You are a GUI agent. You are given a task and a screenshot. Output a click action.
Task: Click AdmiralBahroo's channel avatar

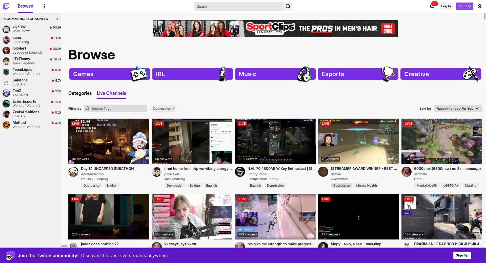73,172
